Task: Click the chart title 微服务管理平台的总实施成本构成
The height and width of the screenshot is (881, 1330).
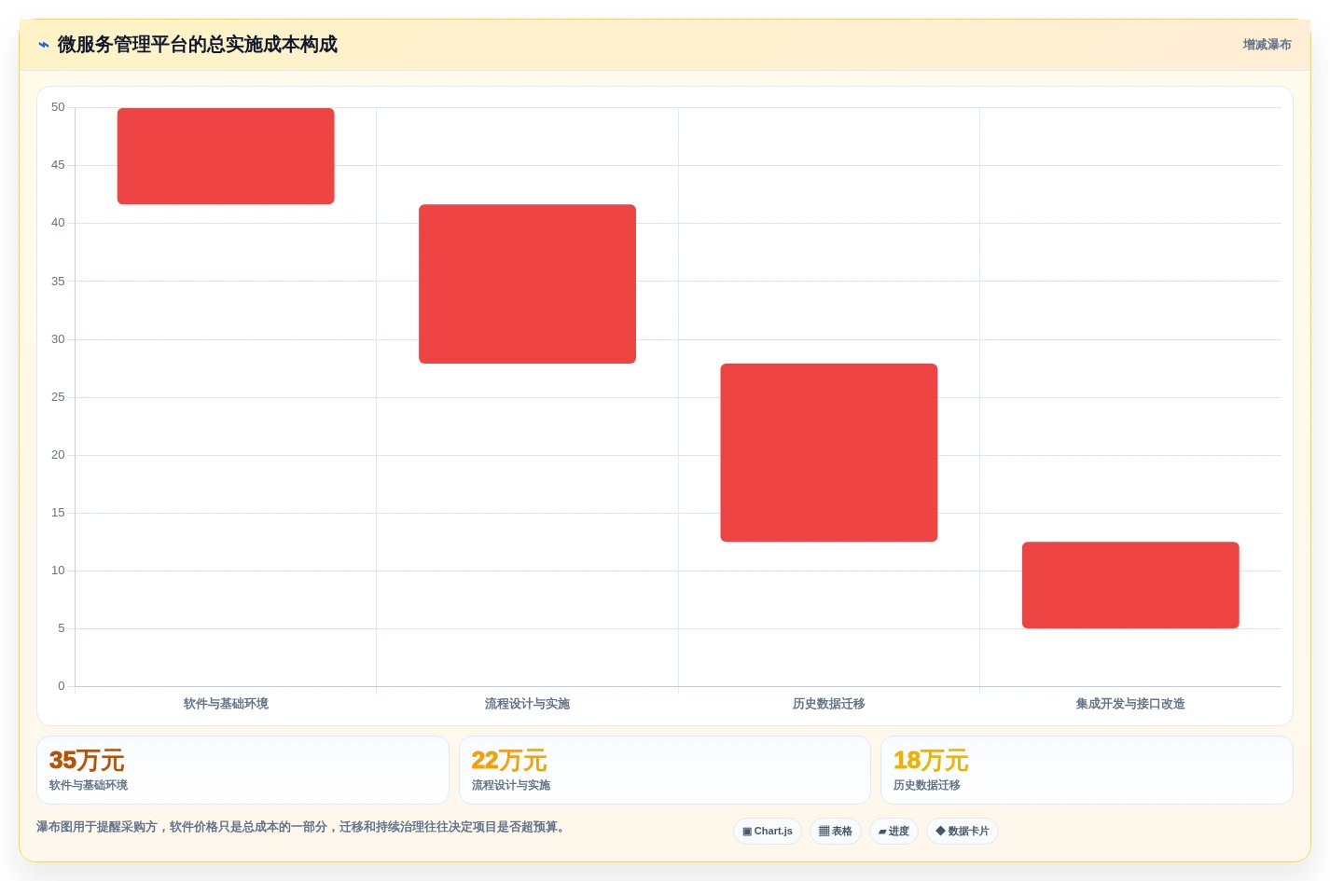Action: (x=198, y=45)
